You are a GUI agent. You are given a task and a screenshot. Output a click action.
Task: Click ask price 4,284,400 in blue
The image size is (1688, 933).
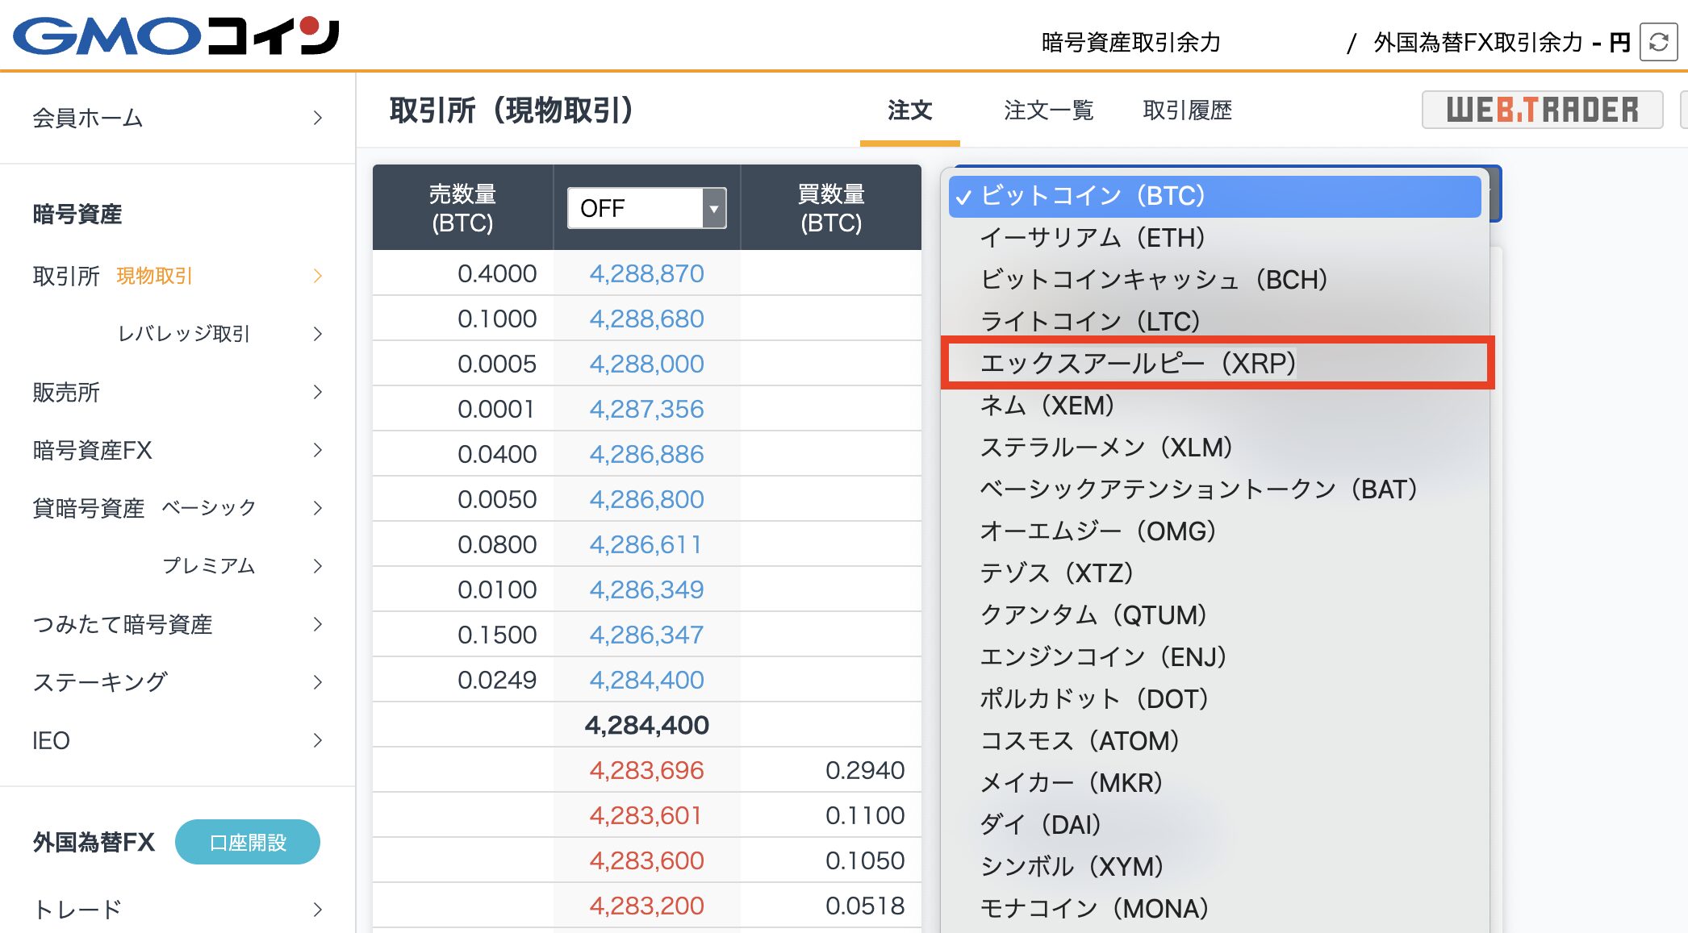646,680
